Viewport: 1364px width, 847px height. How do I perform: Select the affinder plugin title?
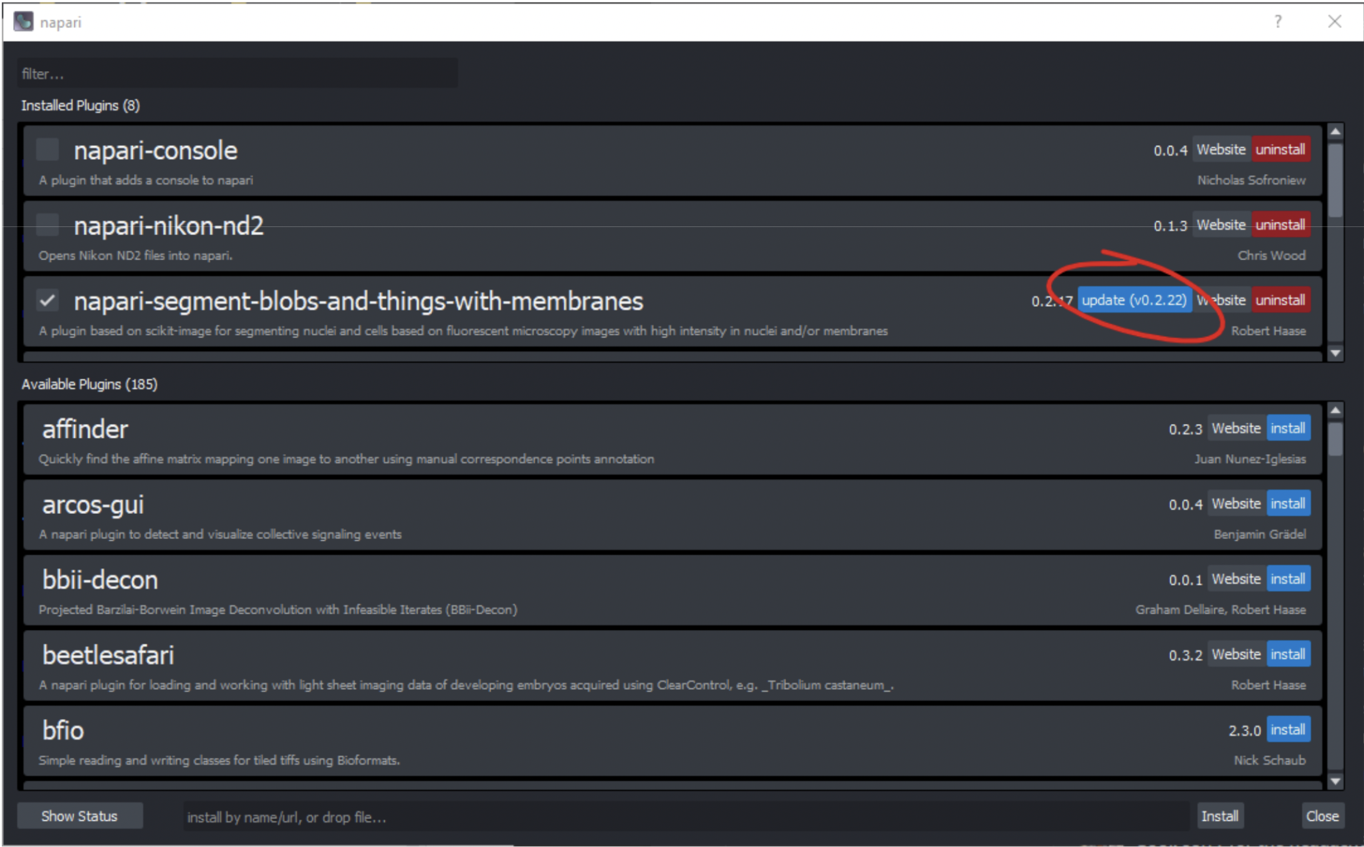click(x=85, y=430)
